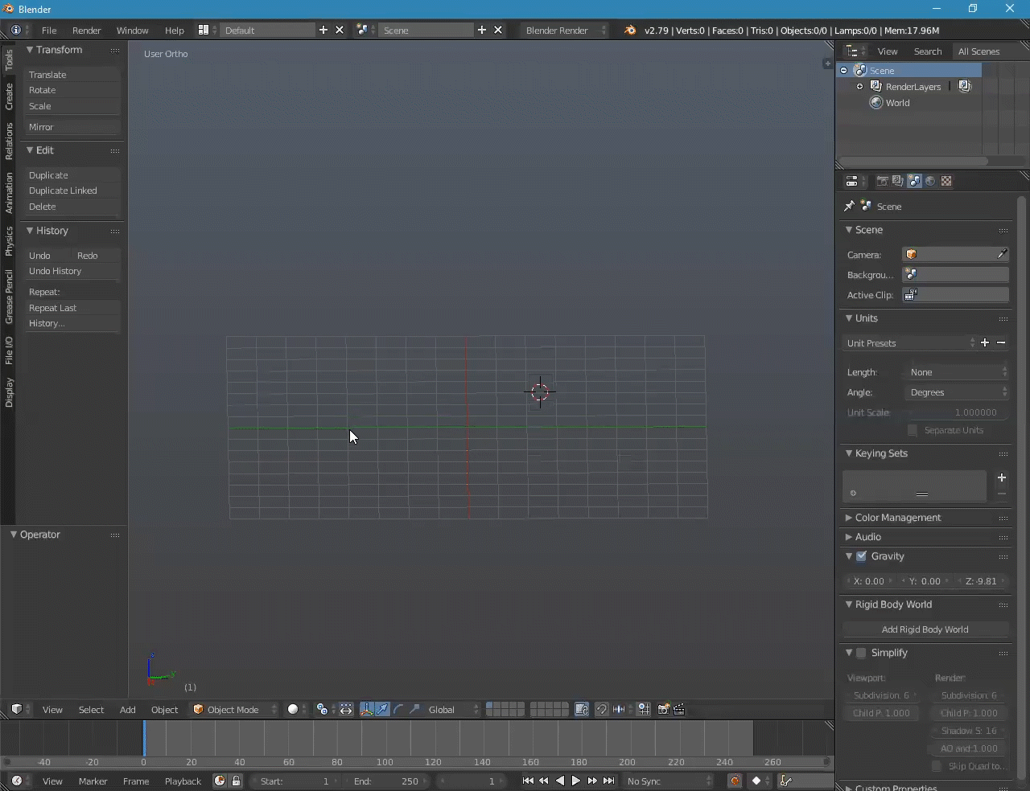The width and height of the screenshot is (1030, 791).
Task: Click the Duplicate Linked button
Action: pyautogui.click(x=72, y=191)
